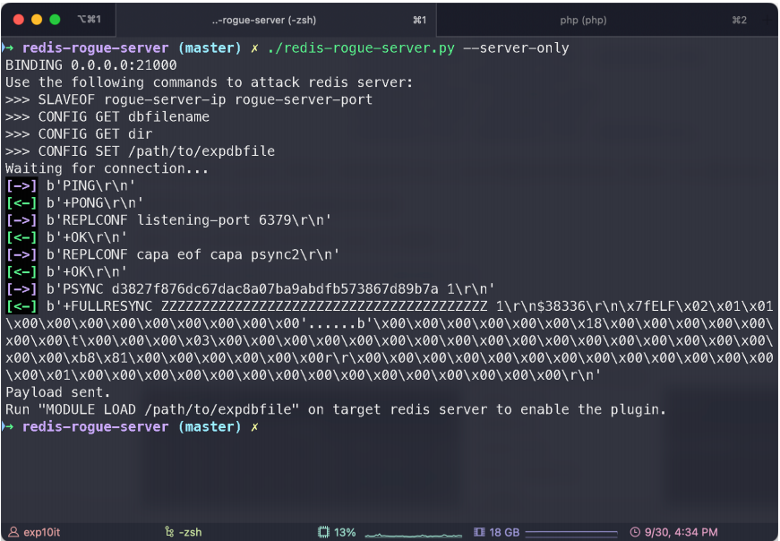This screenshot has height=541, width=780.
Task: Click the ⌘2 shortcut label on the php tab
Action: 739,20
